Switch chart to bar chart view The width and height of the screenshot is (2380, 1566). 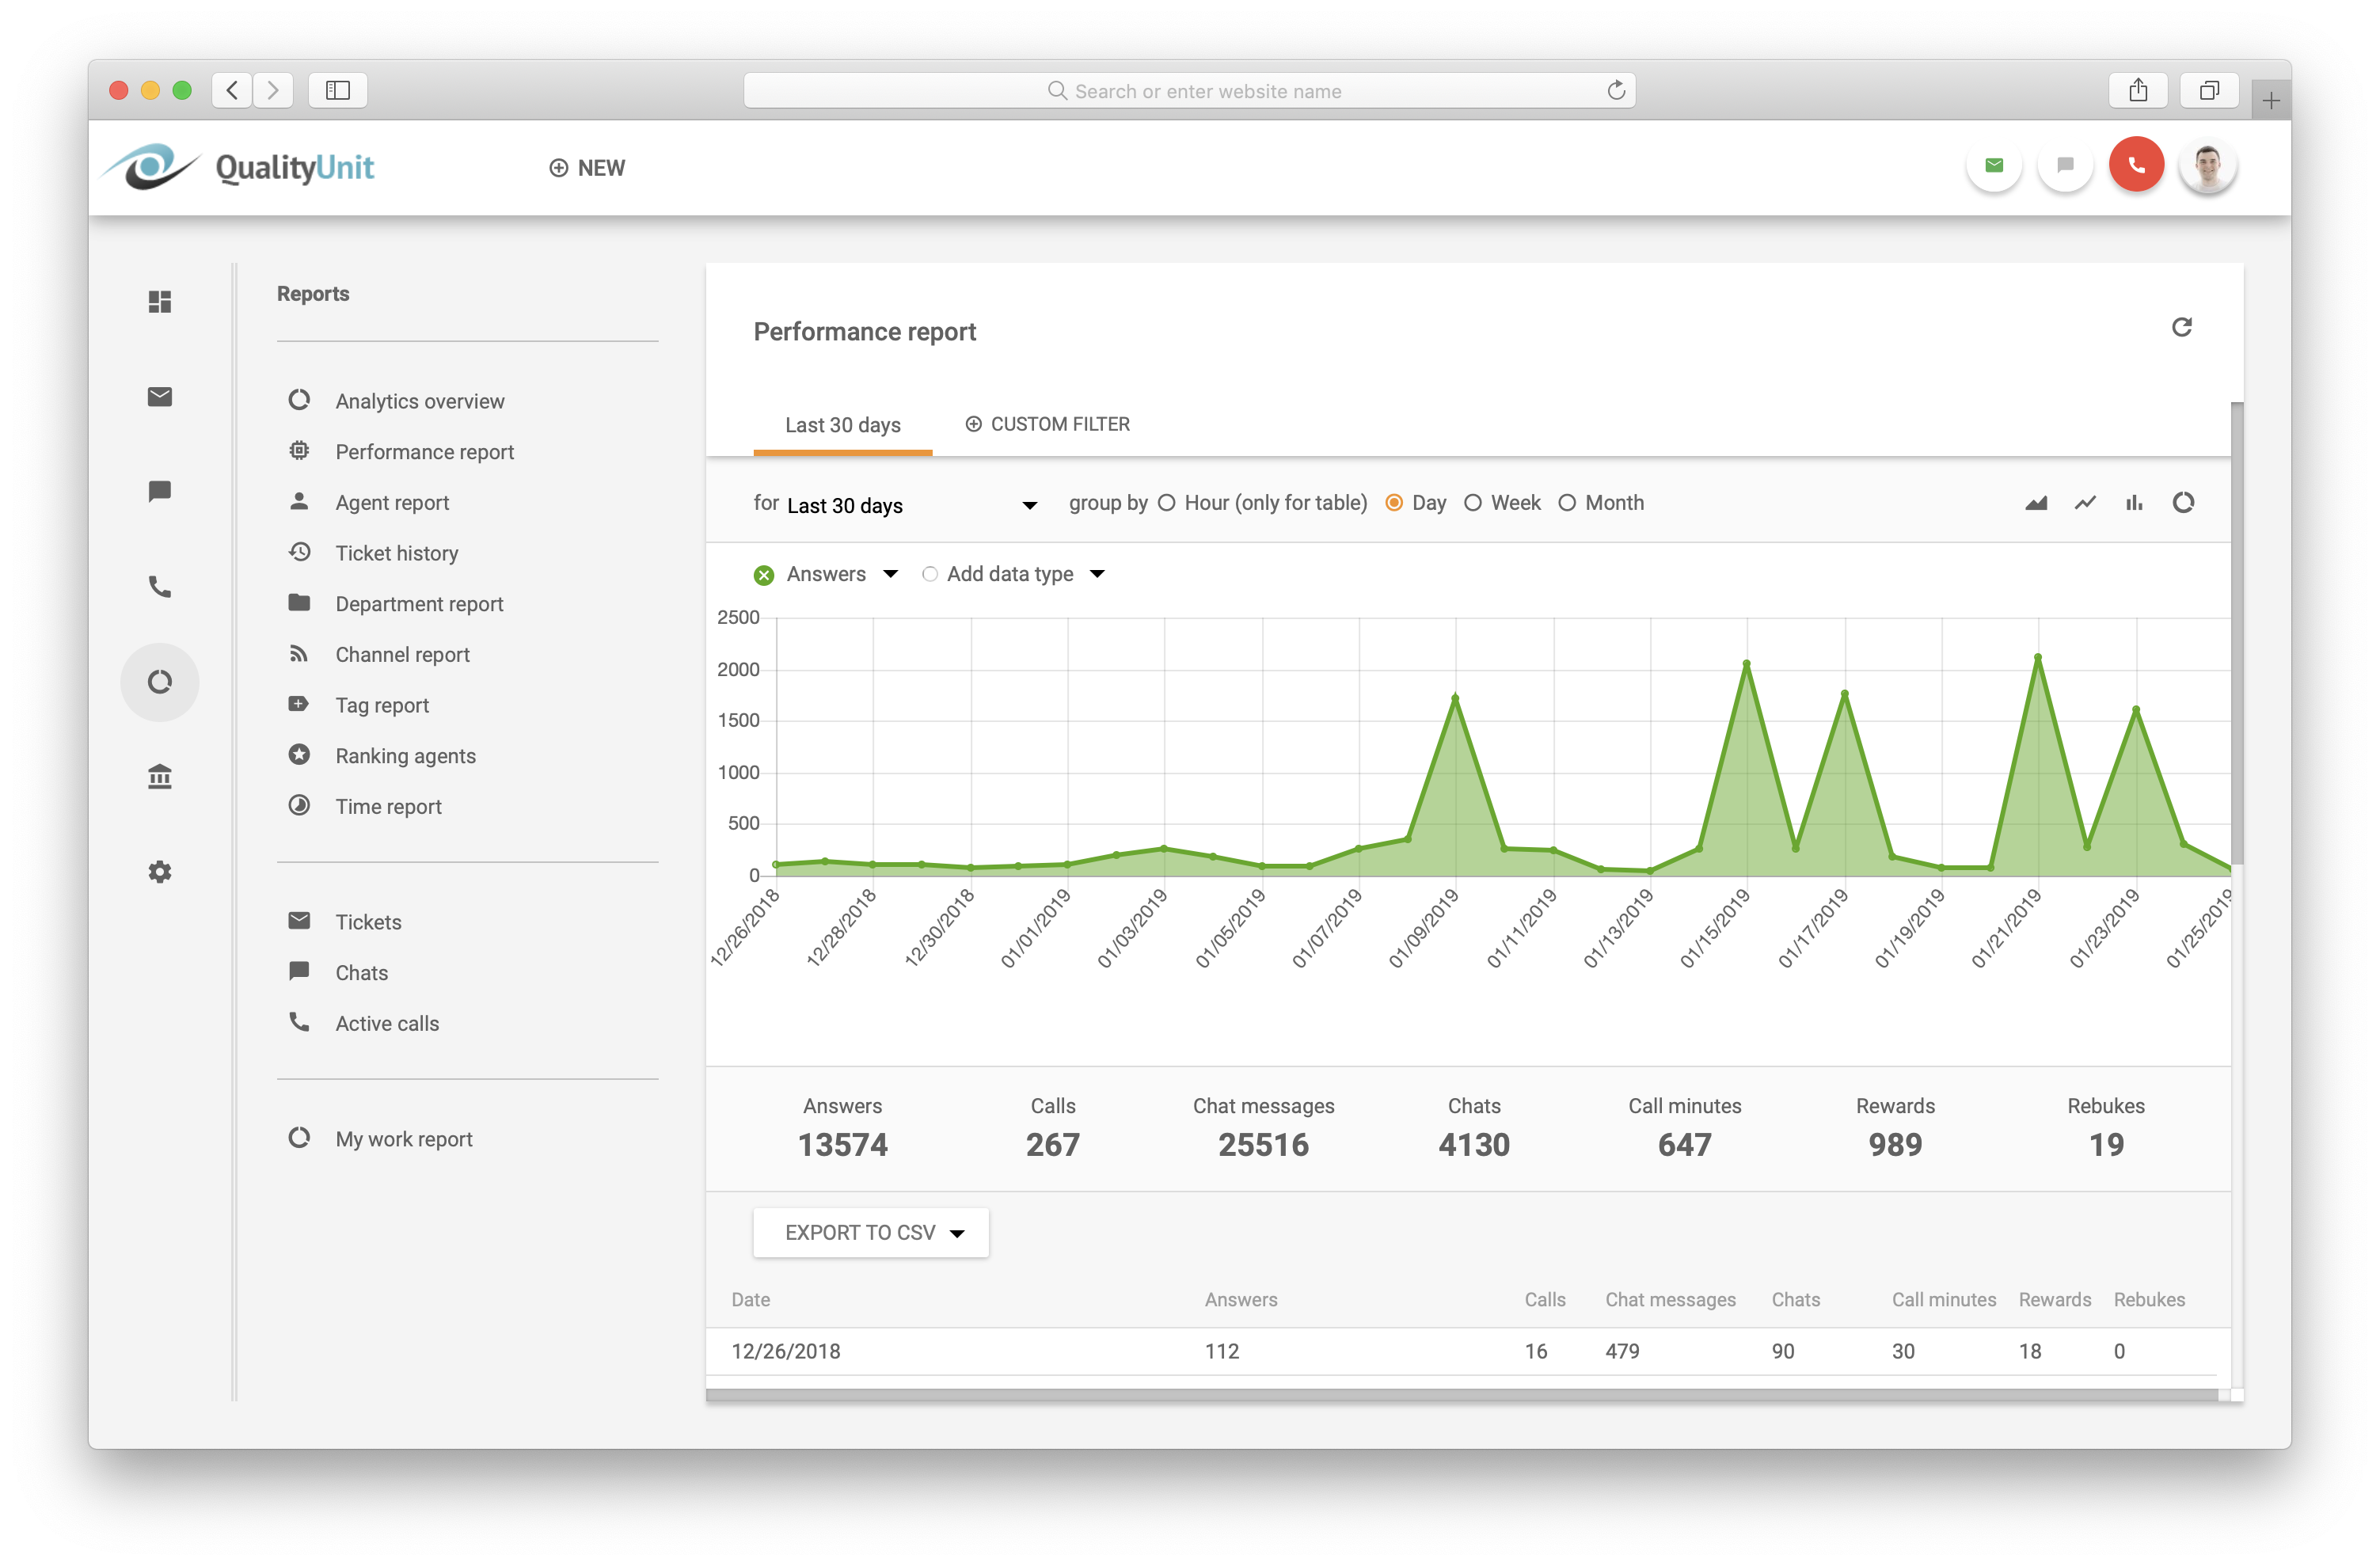[2135, 503]
